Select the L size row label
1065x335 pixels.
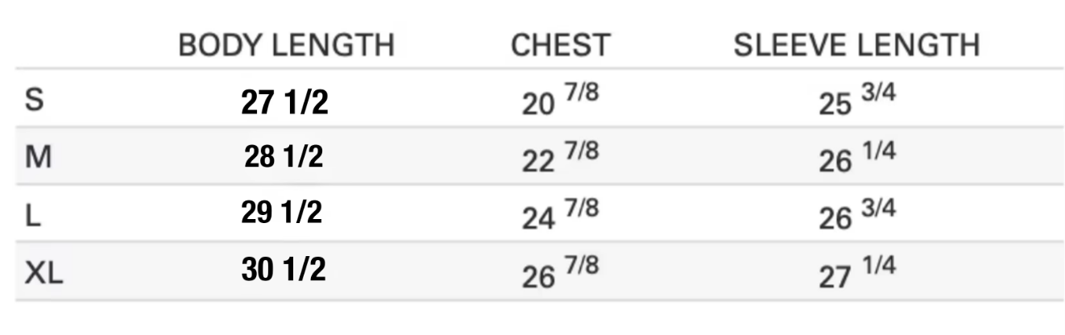[33, 216]
